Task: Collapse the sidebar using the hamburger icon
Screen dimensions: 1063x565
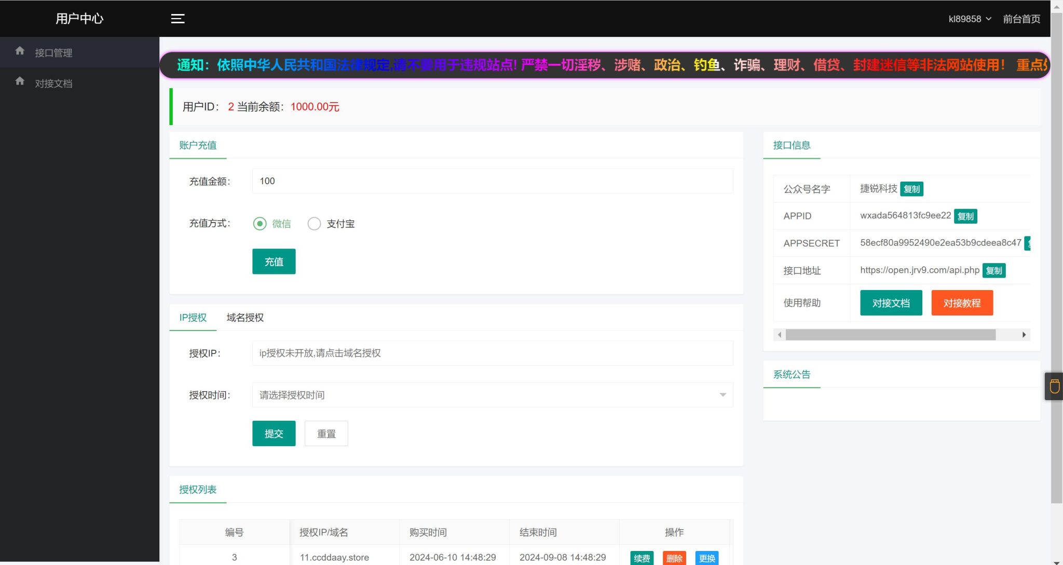Action: point(178,18)
